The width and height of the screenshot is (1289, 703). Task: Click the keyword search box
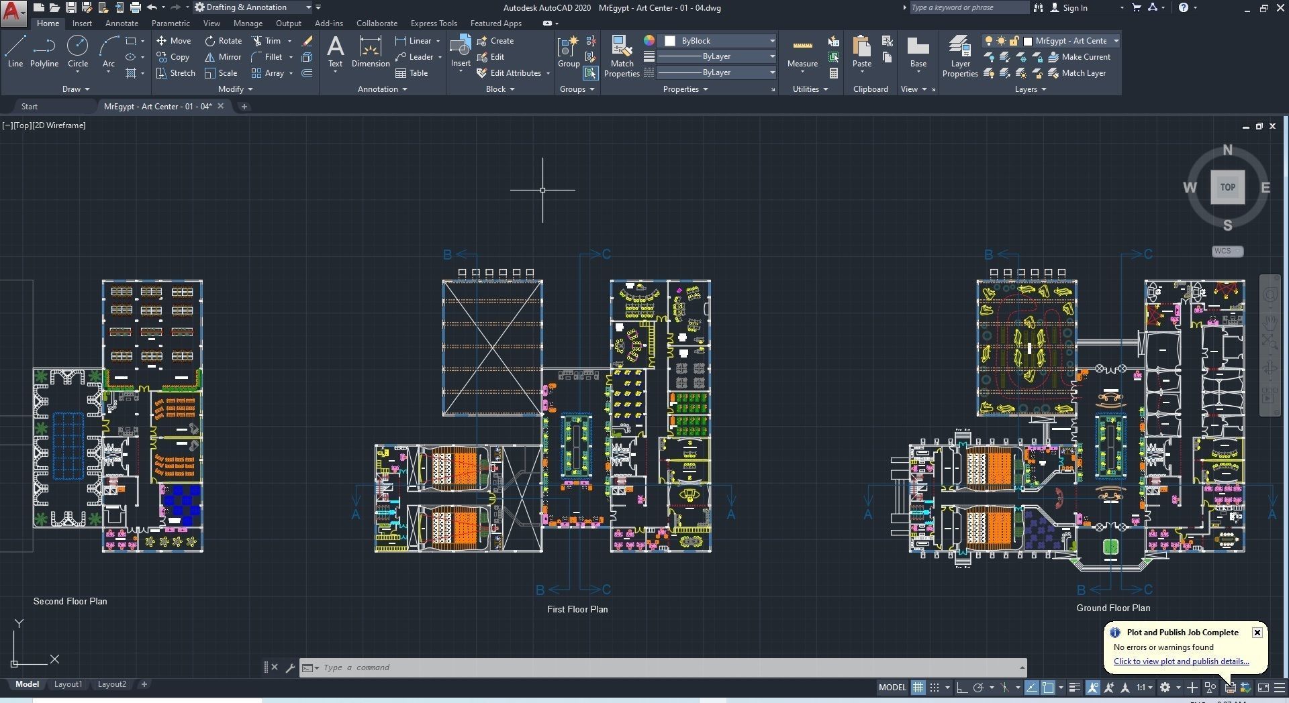pos(969,7)
